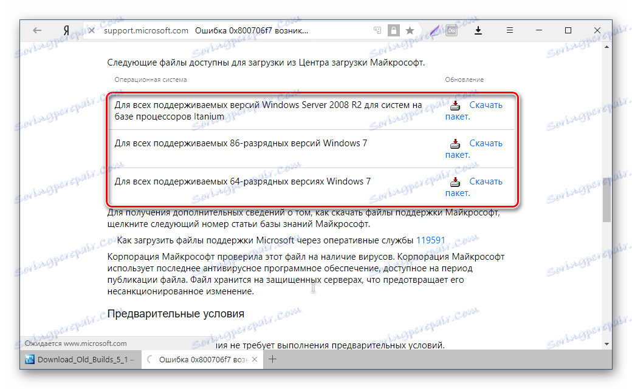Open the Yandex home 'Я' icon

click(x=66, y=30)
